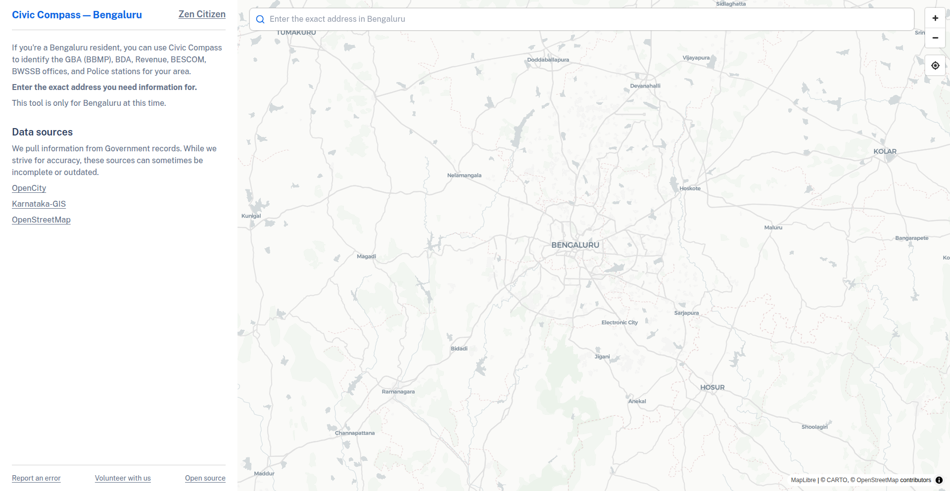
Task: Click the BENGALURU label on the map
Action: 575,245
